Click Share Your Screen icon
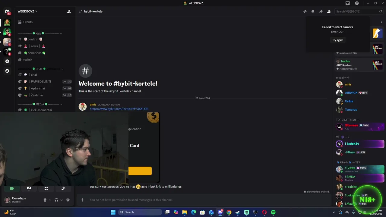Screen dimensions: 386x217 (29, 188)
